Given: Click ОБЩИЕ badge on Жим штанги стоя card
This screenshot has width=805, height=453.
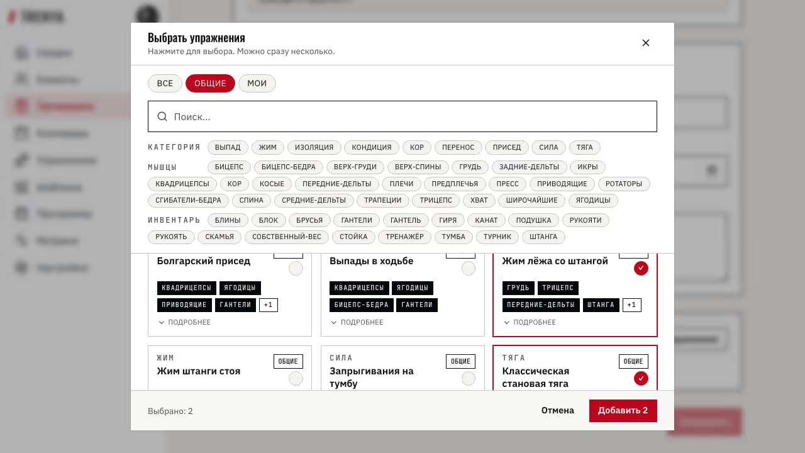Looking at the screenshot, I should click(288, 361).
